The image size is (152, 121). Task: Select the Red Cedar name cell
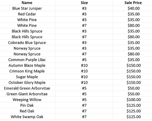coord(27,14)
